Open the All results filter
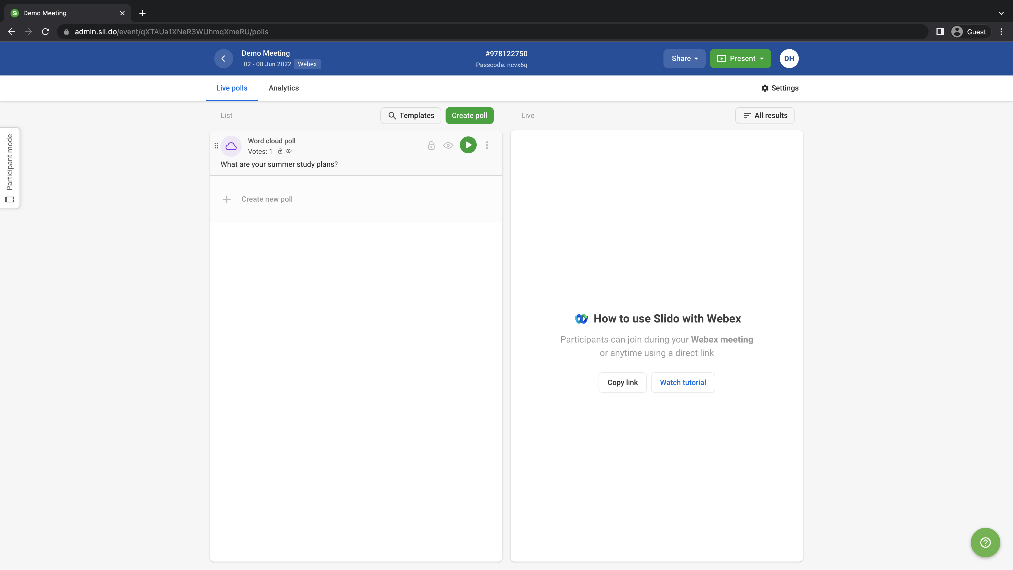 point(764,116)
